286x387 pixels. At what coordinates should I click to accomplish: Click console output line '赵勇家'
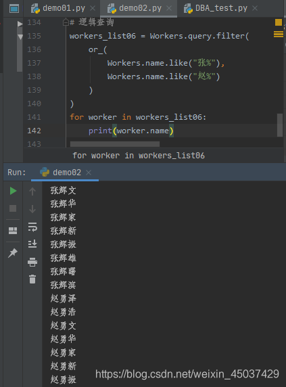point(64,352)
